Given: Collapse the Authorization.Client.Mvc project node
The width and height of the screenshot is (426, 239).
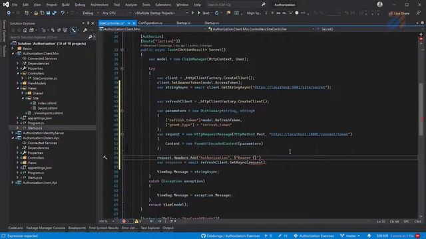Looking at the screenshot, I should (x=13, y=54).
